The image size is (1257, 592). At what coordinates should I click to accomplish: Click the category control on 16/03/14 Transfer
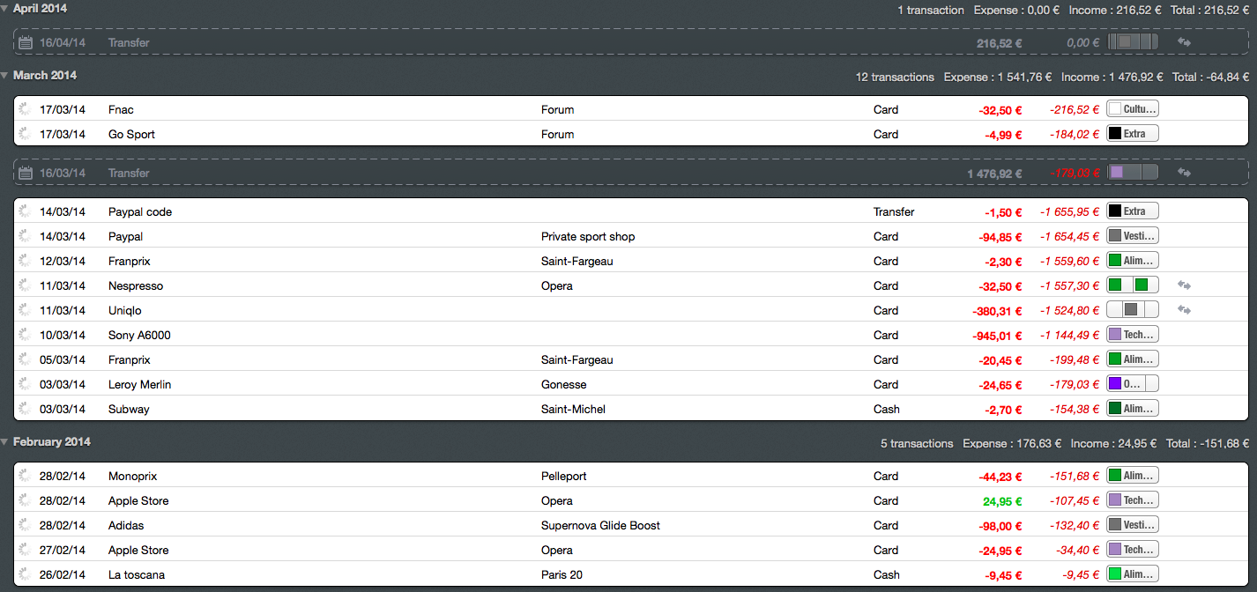point(1132,173)
